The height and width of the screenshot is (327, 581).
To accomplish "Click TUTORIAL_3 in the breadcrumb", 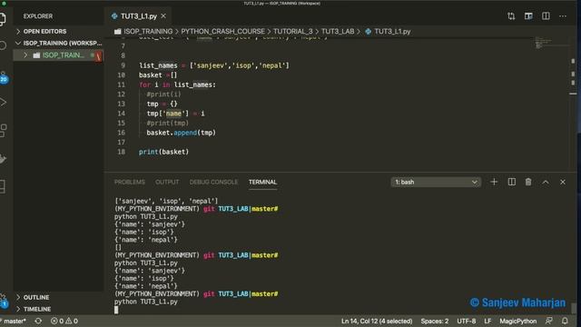I will tap(292, 32).
